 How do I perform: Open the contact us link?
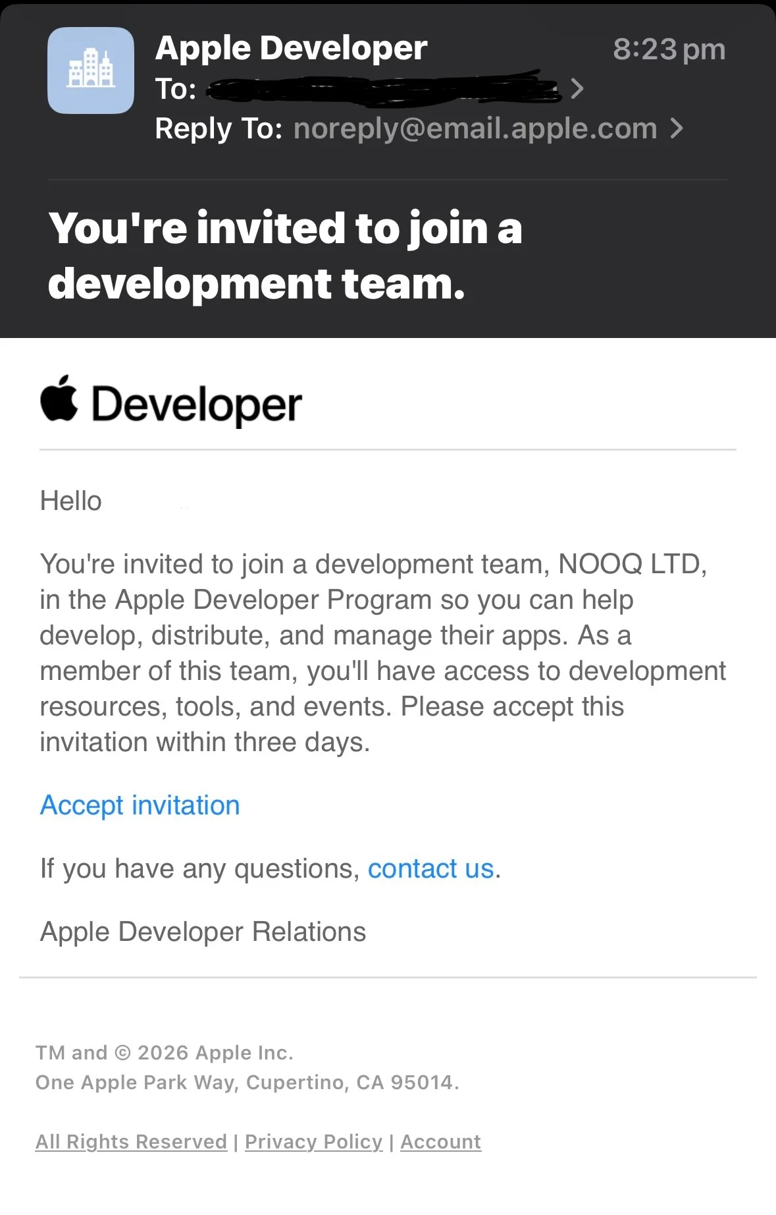click(431, 869)
